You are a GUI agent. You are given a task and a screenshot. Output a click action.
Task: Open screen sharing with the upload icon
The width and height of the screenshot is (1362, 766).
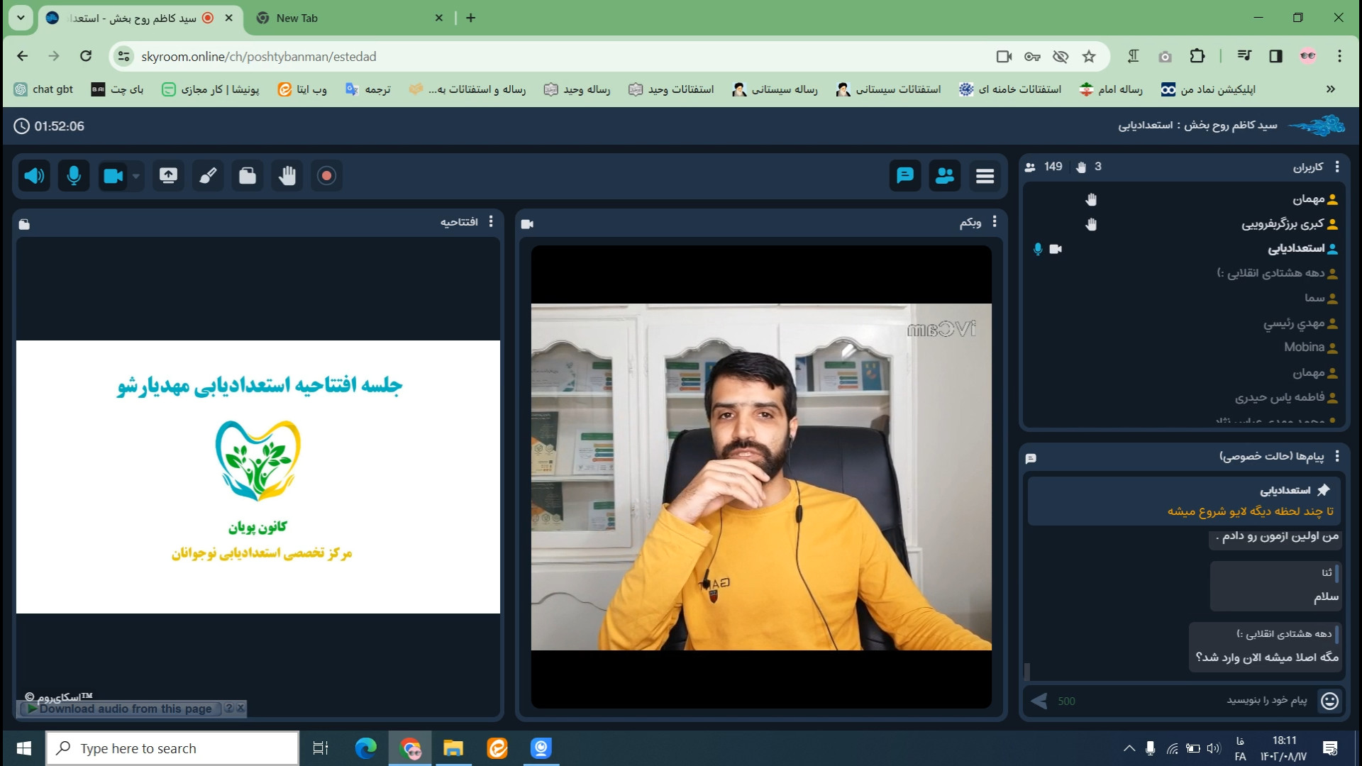(168, 175)
